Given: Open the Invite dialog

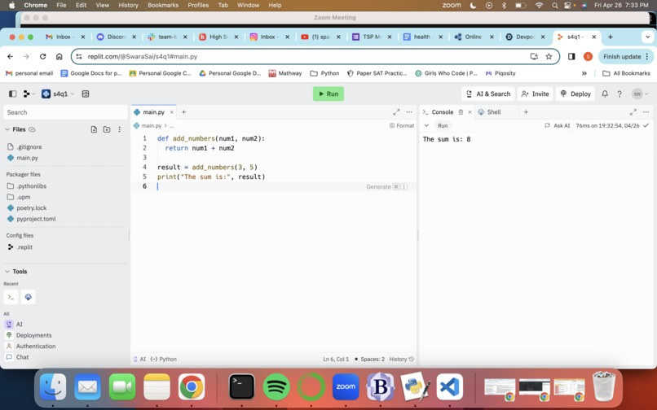Looking at the screenshot, I should click(535, 94).
